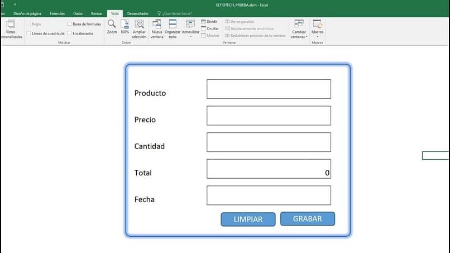This screenshot has width=450, height=253.
Task: Click the Producto input field
Action: point(269,89)
